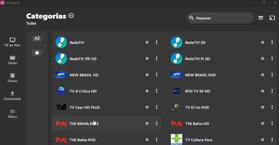Click the NEW BRASIL HD logo
The height and width of the screenshot is (145, 279).
(x=61, y=75)
